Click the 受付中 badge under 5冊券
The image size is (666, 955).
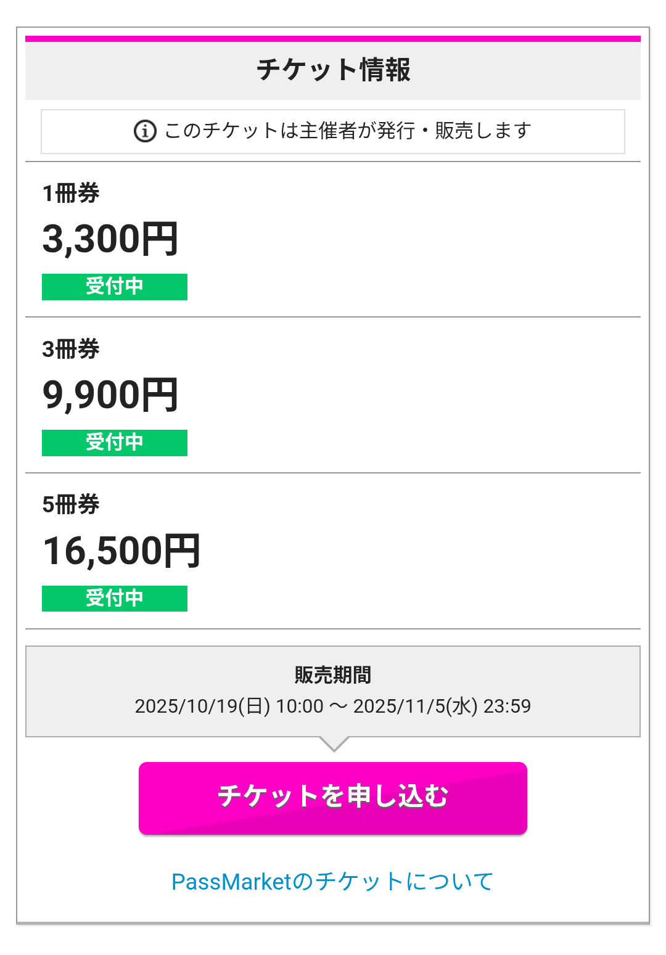(x=115, y=598)
